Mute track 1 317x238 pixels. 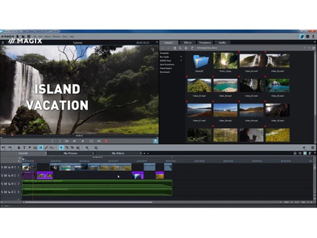[5, 168]
